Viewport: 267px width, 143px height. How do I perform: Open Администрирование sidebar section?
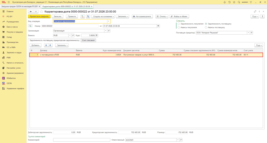click(x=15, y=73)
